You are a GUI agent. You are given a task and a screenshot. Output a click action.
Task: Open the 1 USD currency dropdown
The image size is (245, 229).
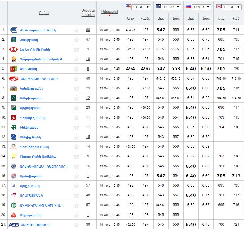click(x=138, y=7)
